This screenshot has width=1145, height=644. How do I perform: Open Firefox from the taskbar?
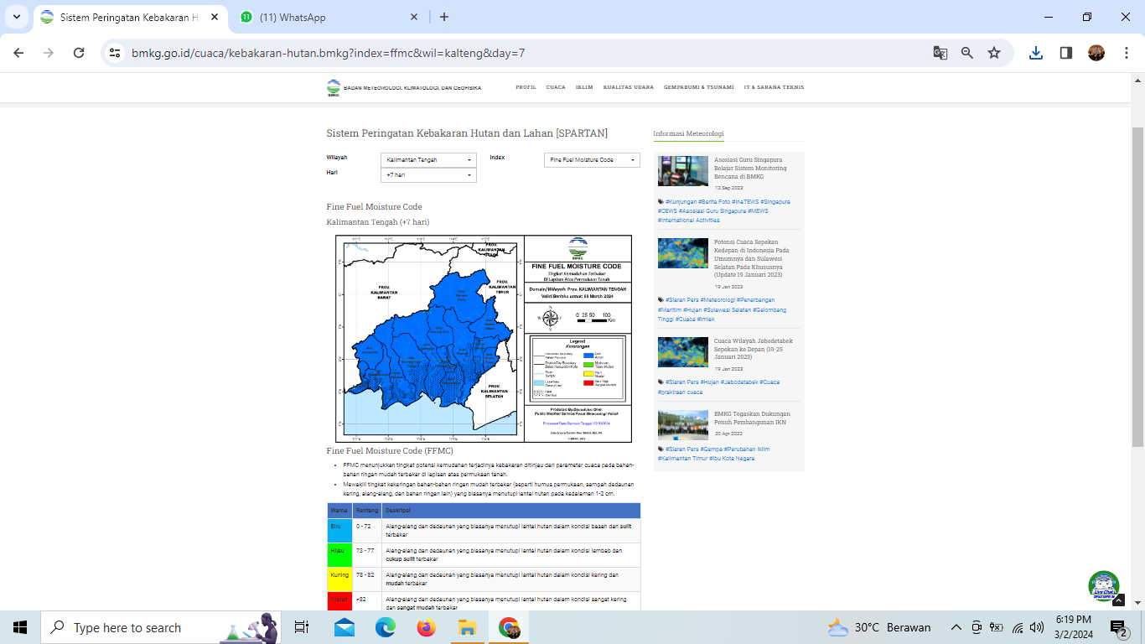[426, 627]
